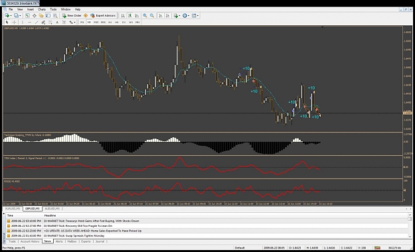The height and width of the screenshot is (252, 415).
Task: Open the Indicators list dropdown
Action: tap(177, 16)
